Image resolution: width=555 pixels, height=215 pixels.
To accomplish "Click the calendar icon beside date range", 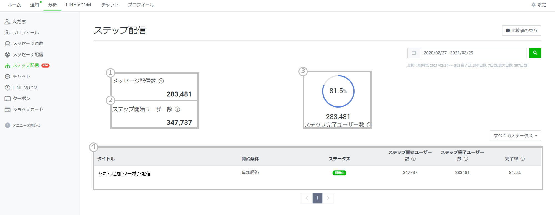I will pos(413,53).
